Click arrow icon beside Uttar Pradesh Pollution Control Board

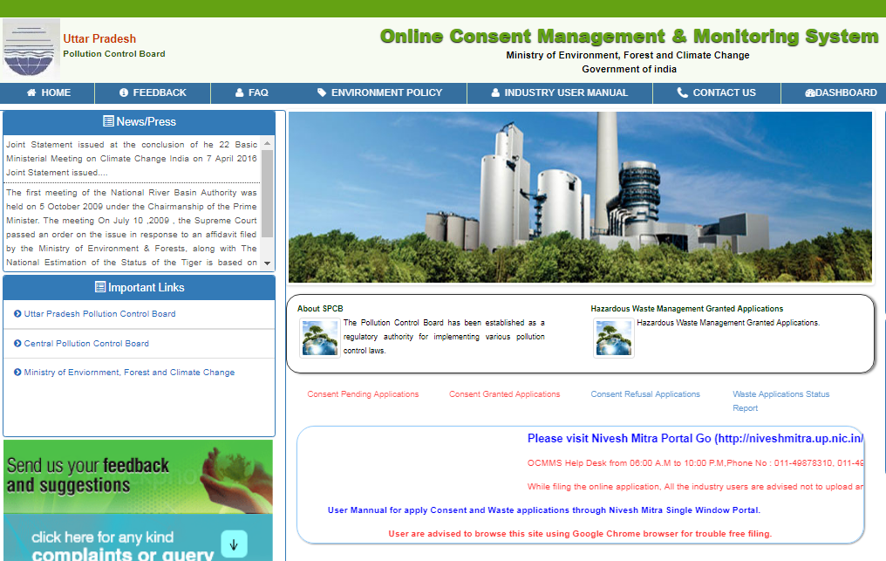click(17, 314)
